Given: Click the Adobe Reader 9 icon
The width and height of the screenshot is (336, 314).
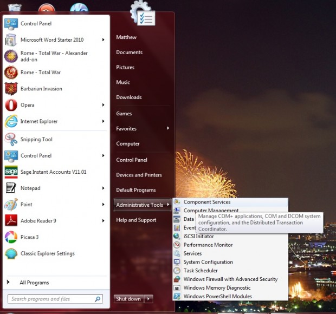Looking at the screenshot, I should (x=11, y=220).
